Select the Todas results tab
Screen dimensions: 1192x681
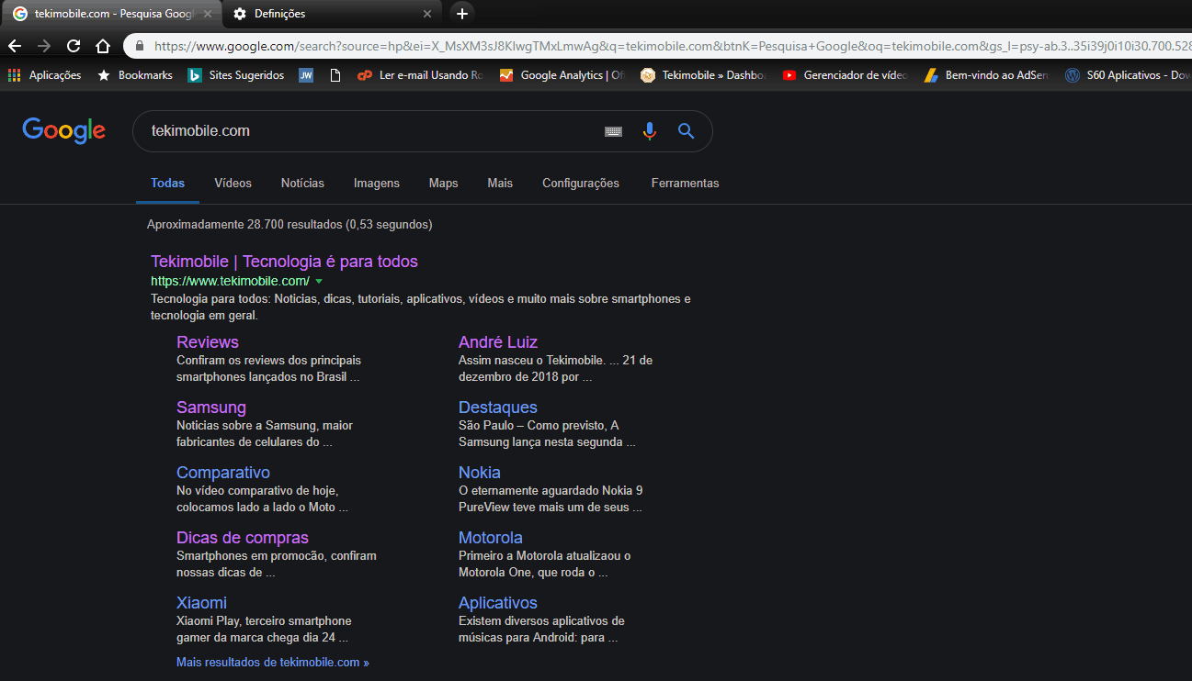point(167,184)
